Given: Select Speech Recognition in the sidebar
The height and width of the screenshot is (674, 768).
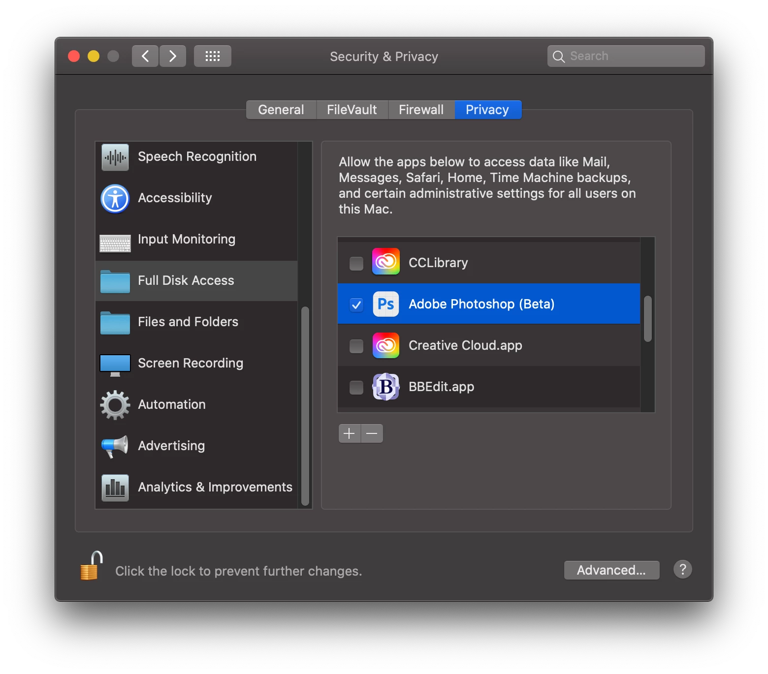Looking at the screenshot, I should pos(196,157).
